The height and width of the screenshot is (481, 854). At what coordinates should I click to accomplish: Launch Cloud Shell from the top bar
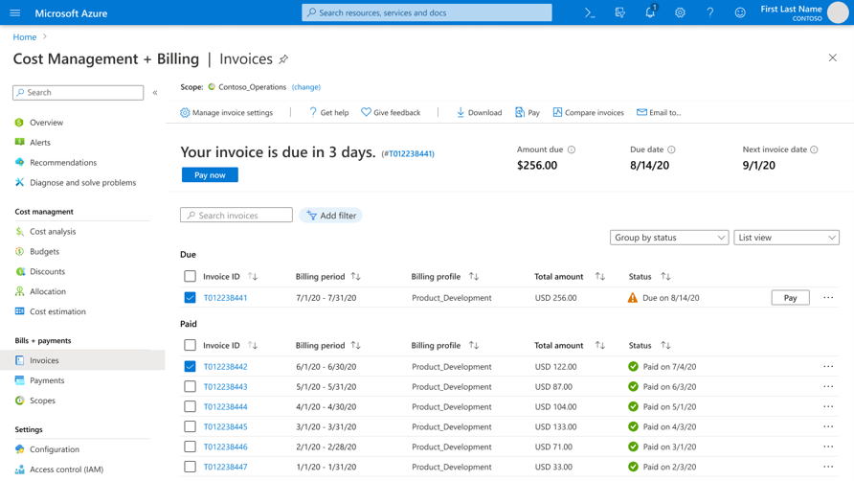(x=590, y=12)
